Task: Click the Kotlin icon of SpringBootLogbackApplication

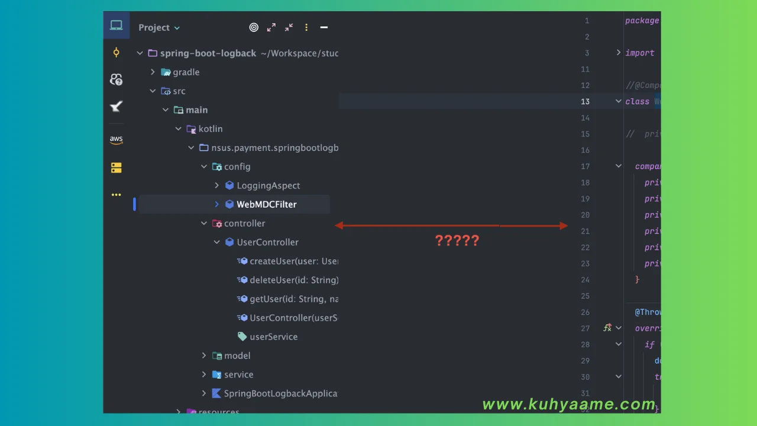Action: 216,393
